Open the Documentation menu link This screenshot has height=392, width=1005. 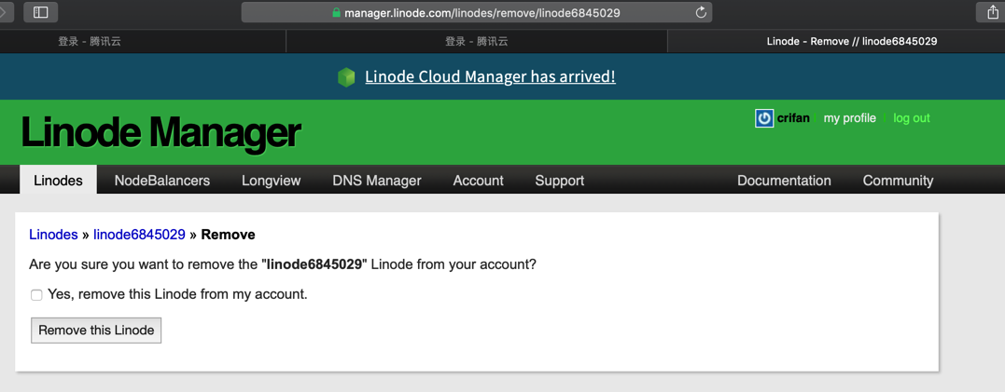coord(784,181)
